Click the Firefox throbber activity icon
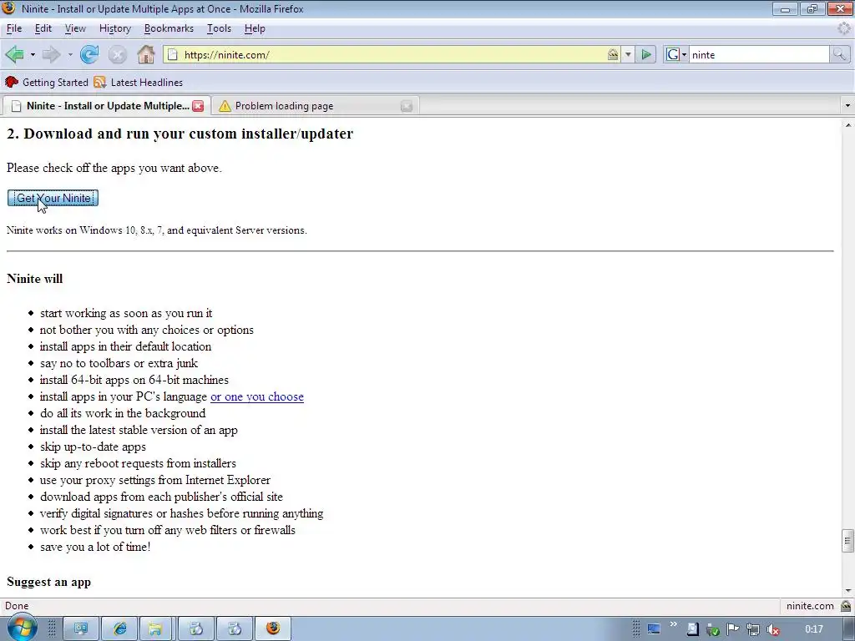 (844, 28)
